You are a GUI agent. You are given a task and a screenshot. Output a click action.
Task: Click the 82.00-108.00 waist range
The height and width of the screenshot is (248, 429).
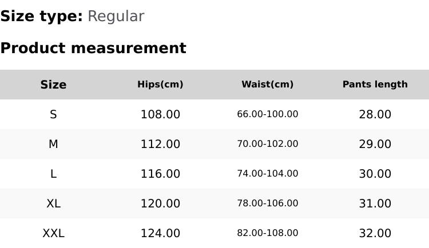267,233
